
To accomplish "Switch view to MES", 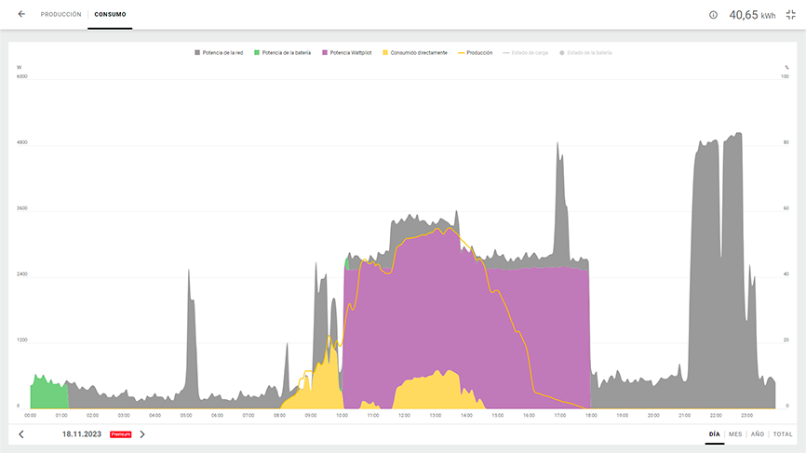I will pyautogui.click(x=735, y=434).
